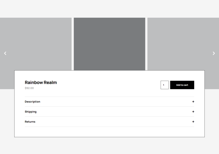Select the left light-gray carousel image
Screen dimensions: 219x154
tap(36, 43)
